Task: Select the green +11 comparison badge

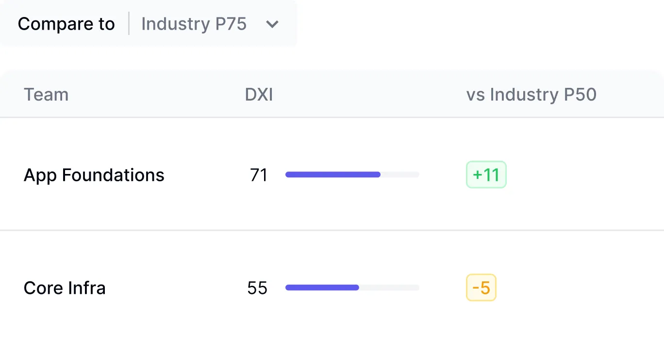Action: [x=486, y=175]
